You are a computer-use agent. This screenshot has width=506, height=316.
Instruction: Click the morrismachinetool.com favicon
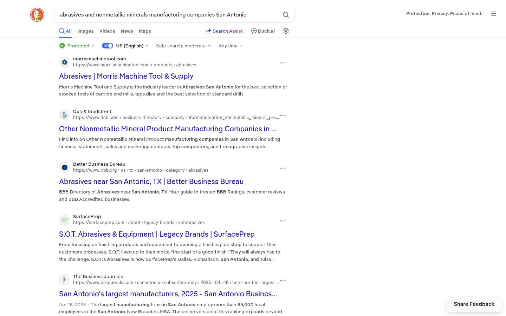point(65,62)
